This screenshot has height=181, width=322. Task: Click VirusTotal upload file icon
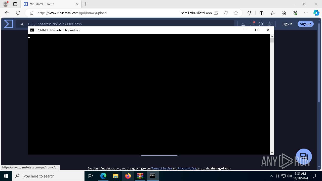243,24
